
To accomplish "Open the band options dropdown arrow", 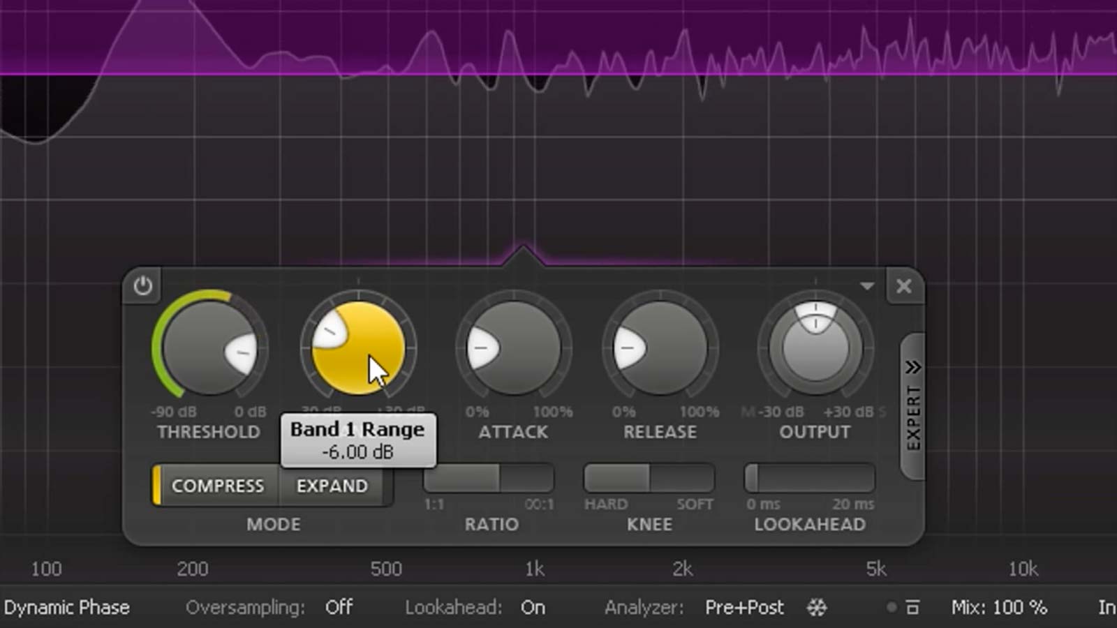I will (x=867, y=286).
